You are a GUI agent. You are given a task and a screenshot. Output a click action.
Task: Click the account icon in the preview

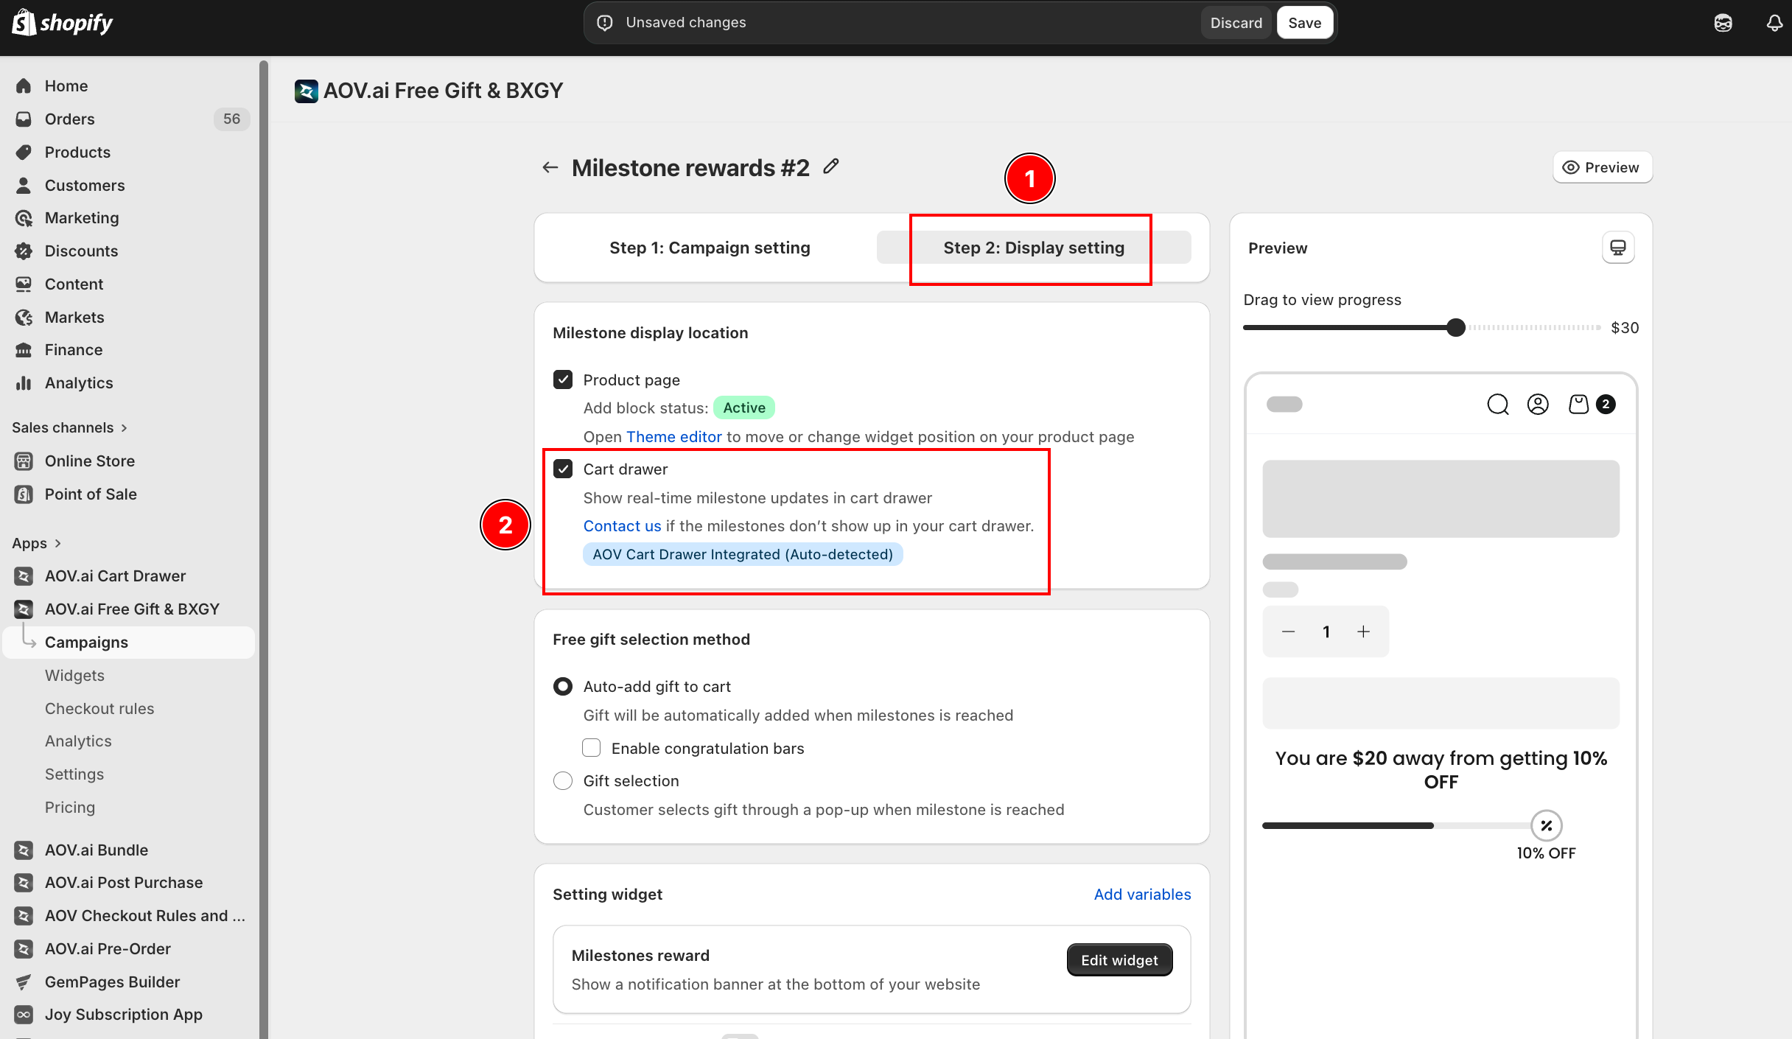point(1538,405)
